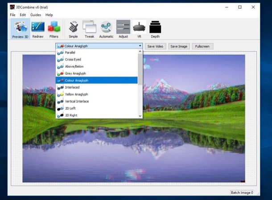This screenshot has width=272, height=200.
Task: Click glasses icon beside Vertical Interlace
Action: pyautogui.click(x=60, y=101)
